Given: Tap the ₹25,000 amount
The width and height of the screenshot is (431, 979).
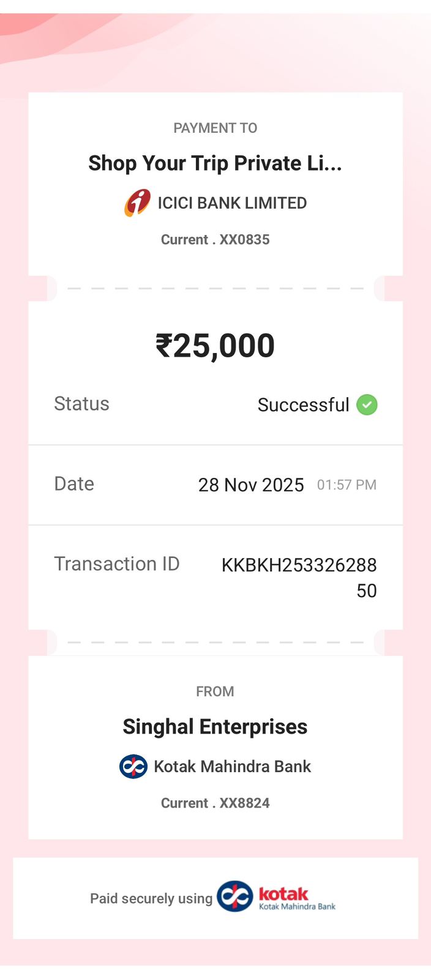Looking at the screenshot, I should pos(215,346).
